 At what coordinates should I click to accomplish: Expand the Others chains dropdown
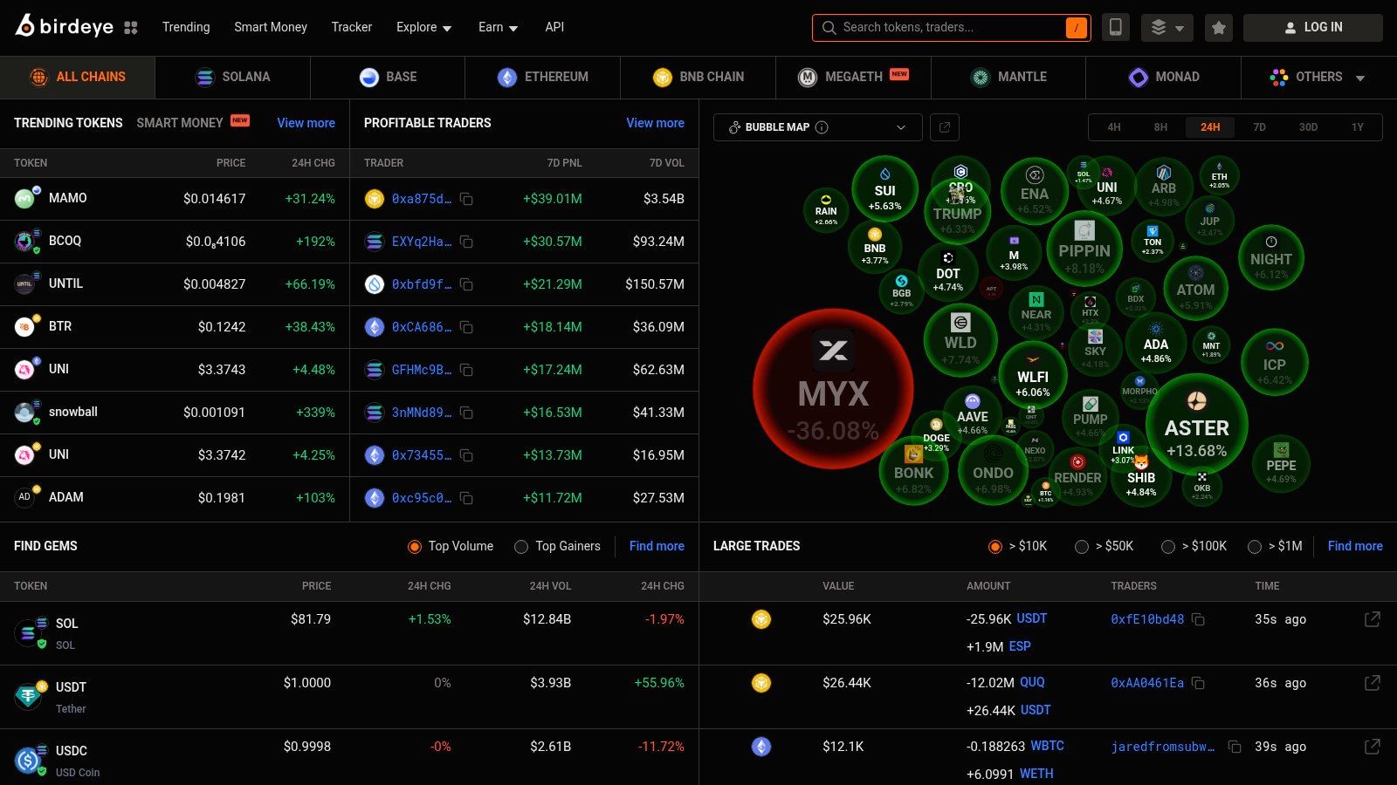click(1318, 78)
